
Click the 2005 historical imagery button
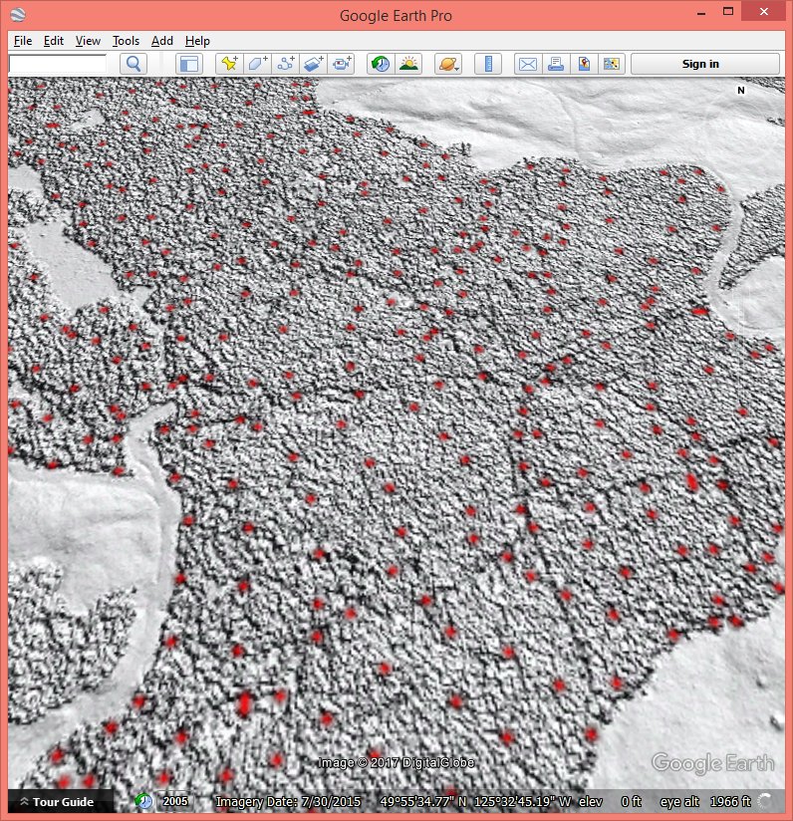tap(175, 801)
